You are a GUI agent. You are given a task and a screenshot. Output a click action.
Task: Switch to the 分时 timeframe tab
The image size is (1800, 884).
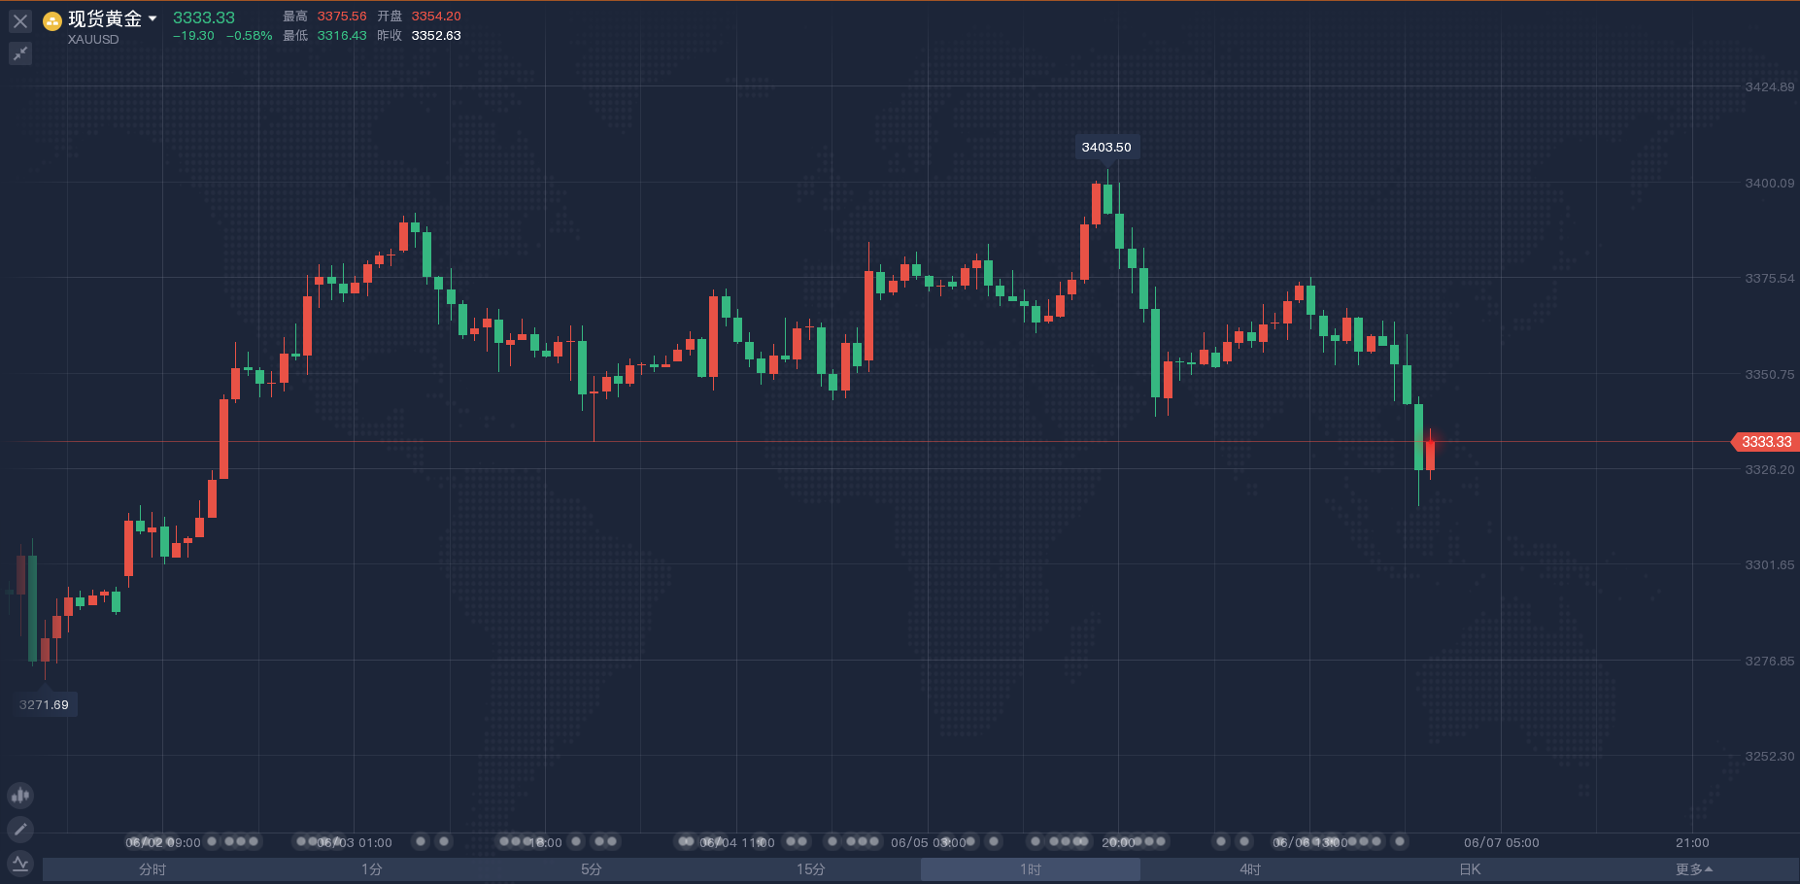click(x=153, y=869)
